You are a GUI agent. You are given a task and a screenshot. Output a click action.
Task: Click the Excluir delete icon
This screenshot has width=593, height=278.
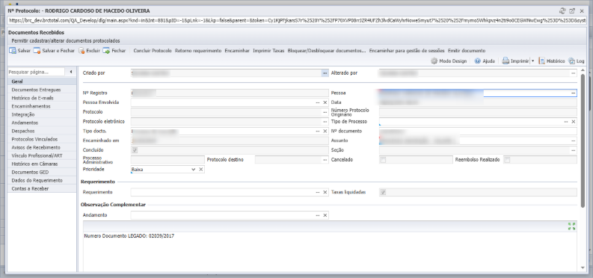point(82,51)
